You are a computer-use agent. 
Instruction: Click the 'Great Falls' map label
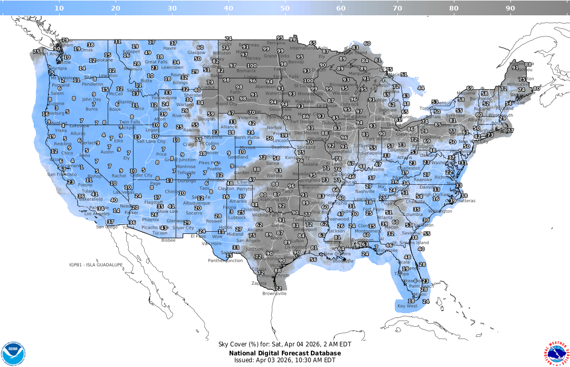(156, 62)
